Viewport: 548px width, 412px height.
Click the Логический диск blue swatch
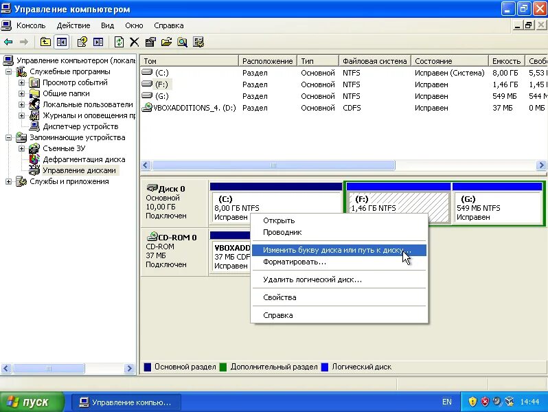click(325, 367)
